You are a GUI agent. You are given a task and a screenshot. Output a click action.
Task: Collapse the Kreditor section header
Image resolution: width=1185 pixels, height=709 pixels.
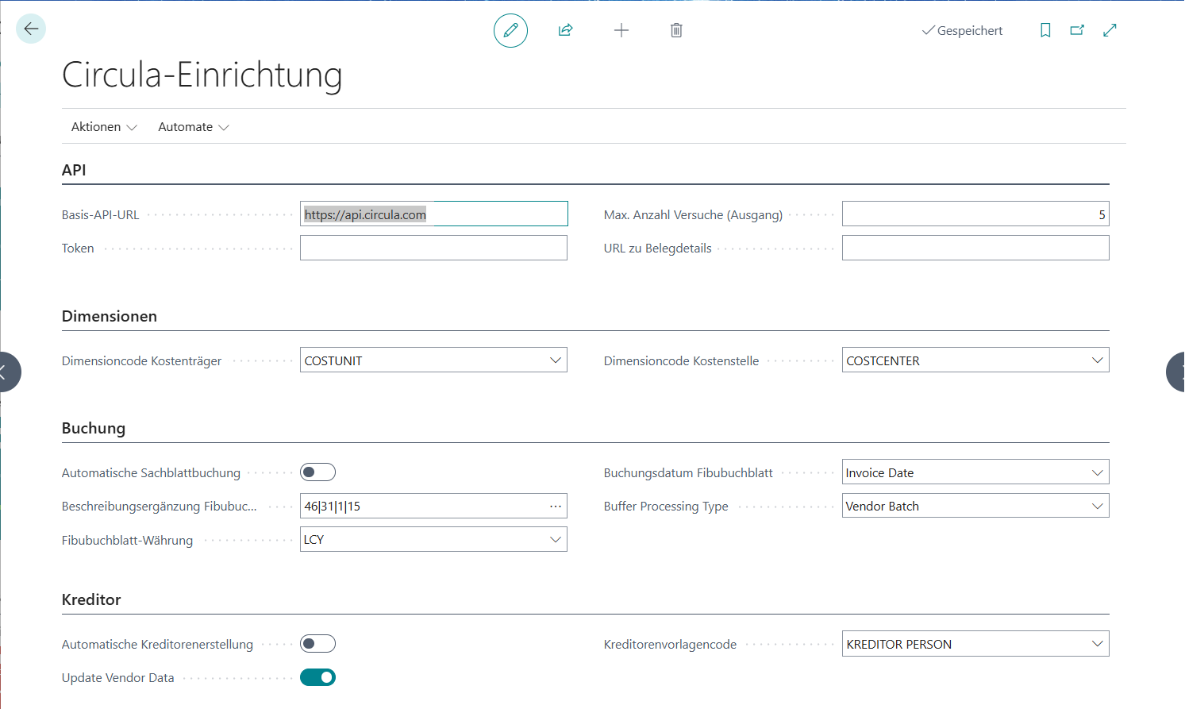91,599
